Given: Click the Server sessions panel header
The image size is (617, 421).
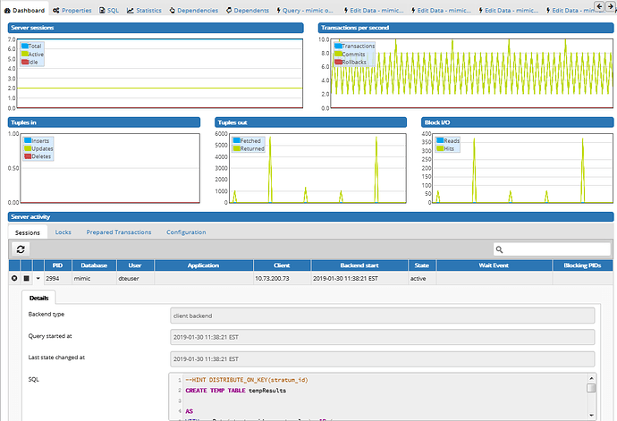Looking at the screenshot, I should pos(156,28).
